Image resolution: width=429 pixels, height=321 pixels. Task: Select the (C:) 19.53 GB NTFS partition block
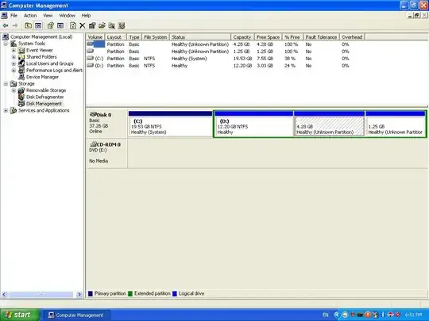(x=170, y=124)
